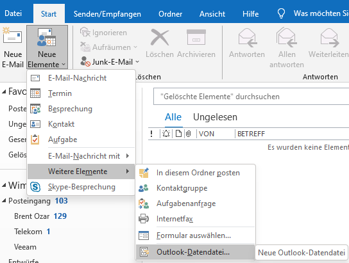
Task: Open the Ordner ribbon tab
Action: pos(170,14)
